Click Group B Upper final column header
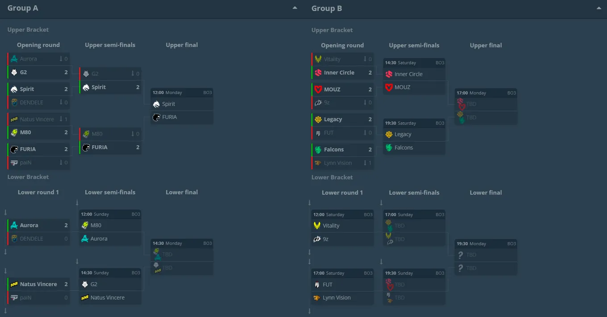 [486, 45]
